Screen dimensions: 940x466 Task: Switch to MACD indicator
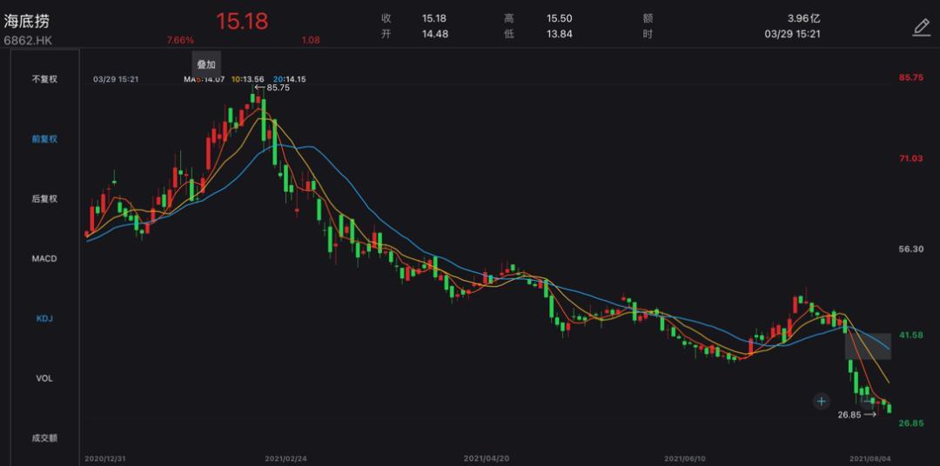[44, 259]
